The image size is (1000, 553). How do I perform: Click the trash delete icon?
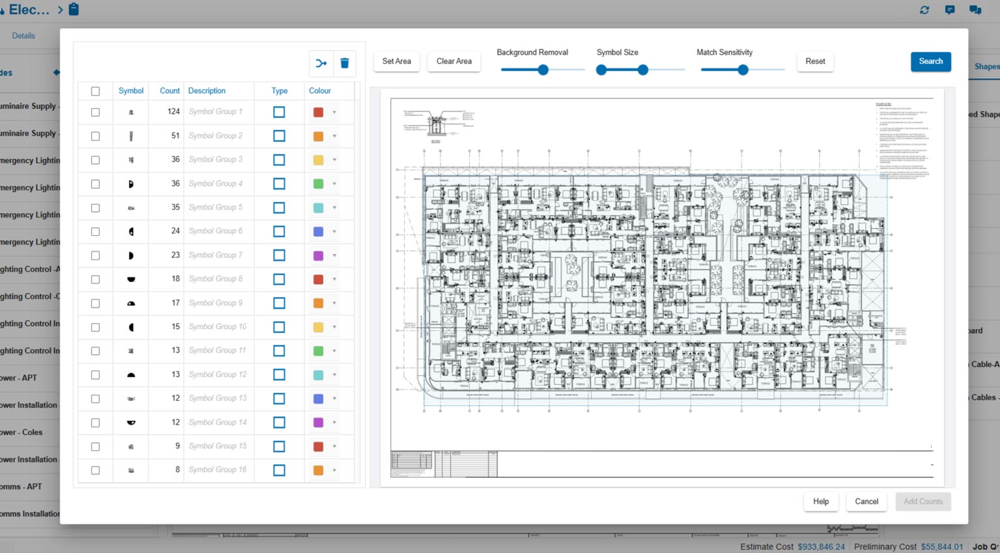click(x=345, y=63)
